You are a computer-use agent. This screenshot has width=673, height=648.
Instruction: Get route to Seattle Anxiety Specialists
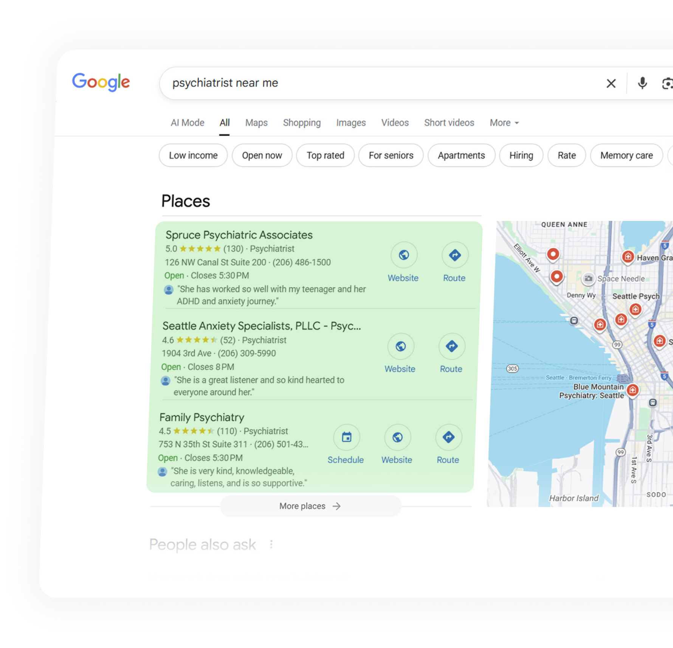point(451,346)
